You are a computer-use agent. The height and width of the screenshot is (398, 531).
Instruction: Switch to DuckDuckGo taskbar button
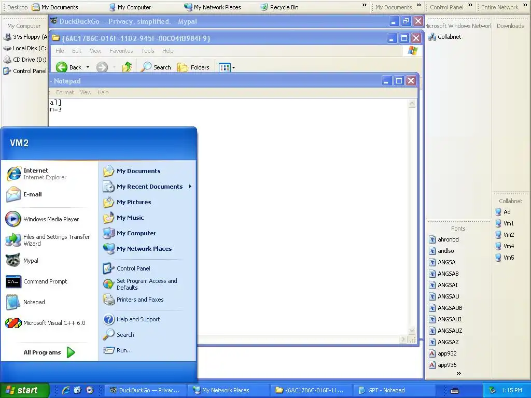145,390
